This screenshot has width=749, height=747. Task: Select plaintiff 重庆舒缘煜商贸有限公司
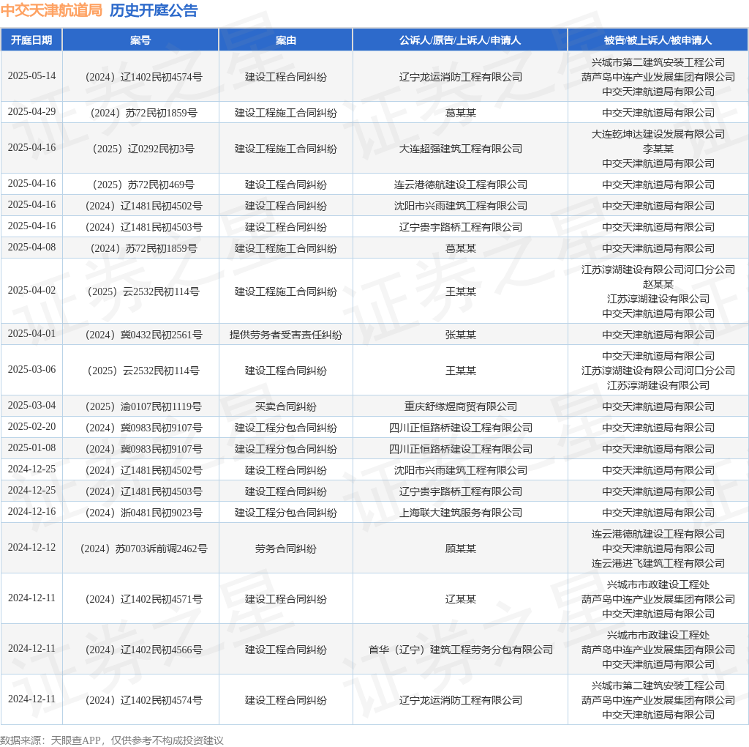pyautogui.click(x=461, y=406)
